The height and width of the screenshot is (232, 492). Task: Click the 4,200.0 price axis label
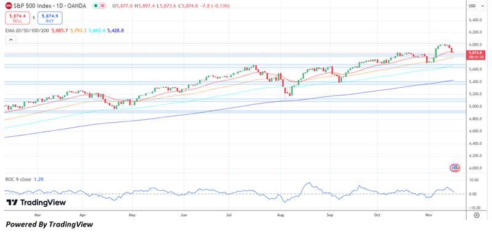tap(475, 156)
